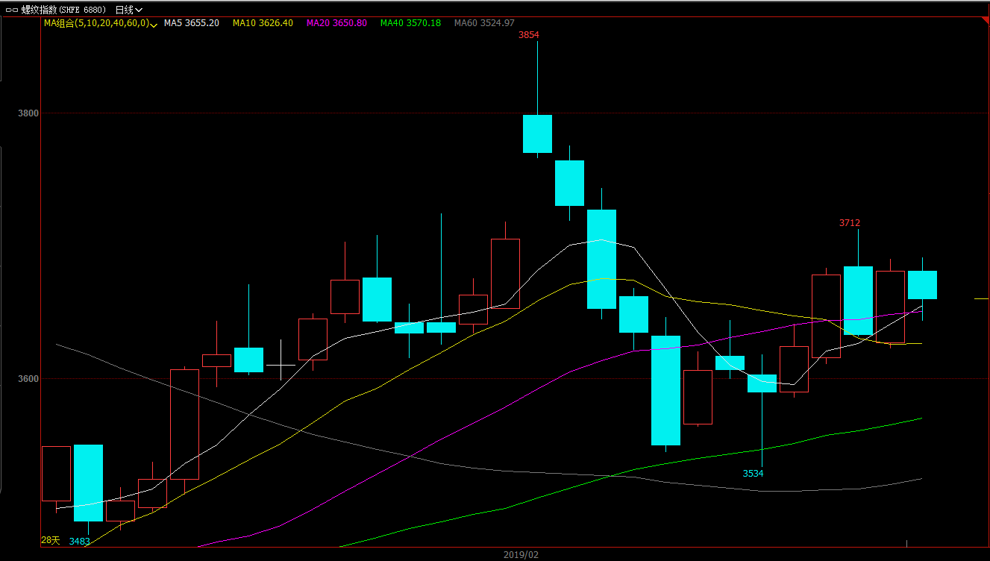Open the 日线 period dropdown
Image resolution: width=990 pixels, height=561 pixels.
pos(128,10)
